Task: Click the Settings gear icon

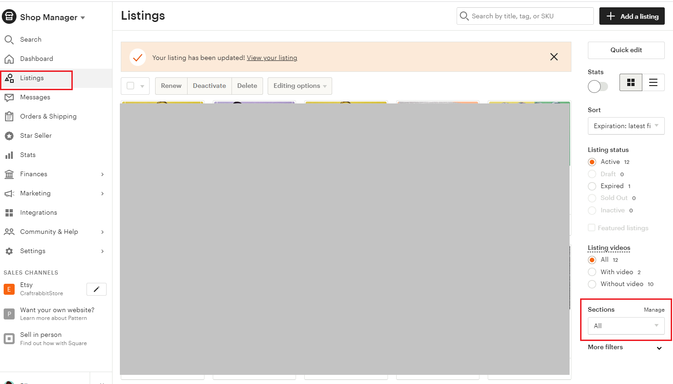Action: tap(9, 251)
